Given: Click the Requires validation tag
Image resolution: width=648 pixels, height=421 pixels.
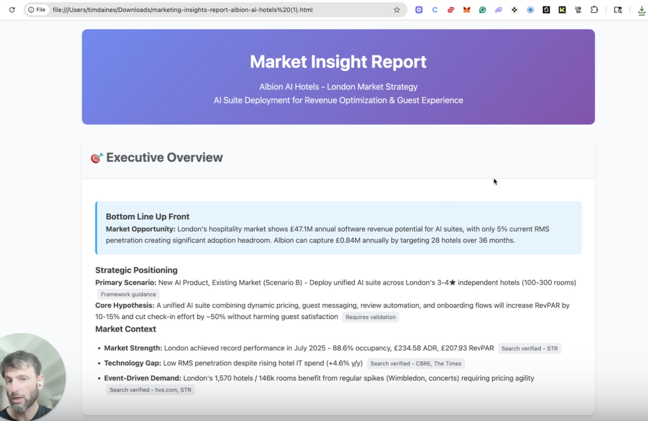Looking at the screenshot, I should 370,317.
